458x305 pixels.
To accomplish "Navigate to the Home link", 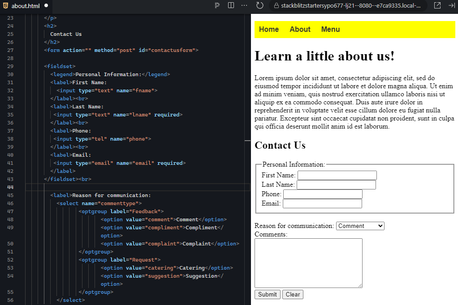I will (268, 29).
